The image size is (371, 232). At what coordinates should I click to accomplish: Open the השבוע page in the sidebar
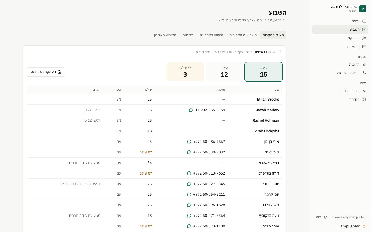click(340, 29)
